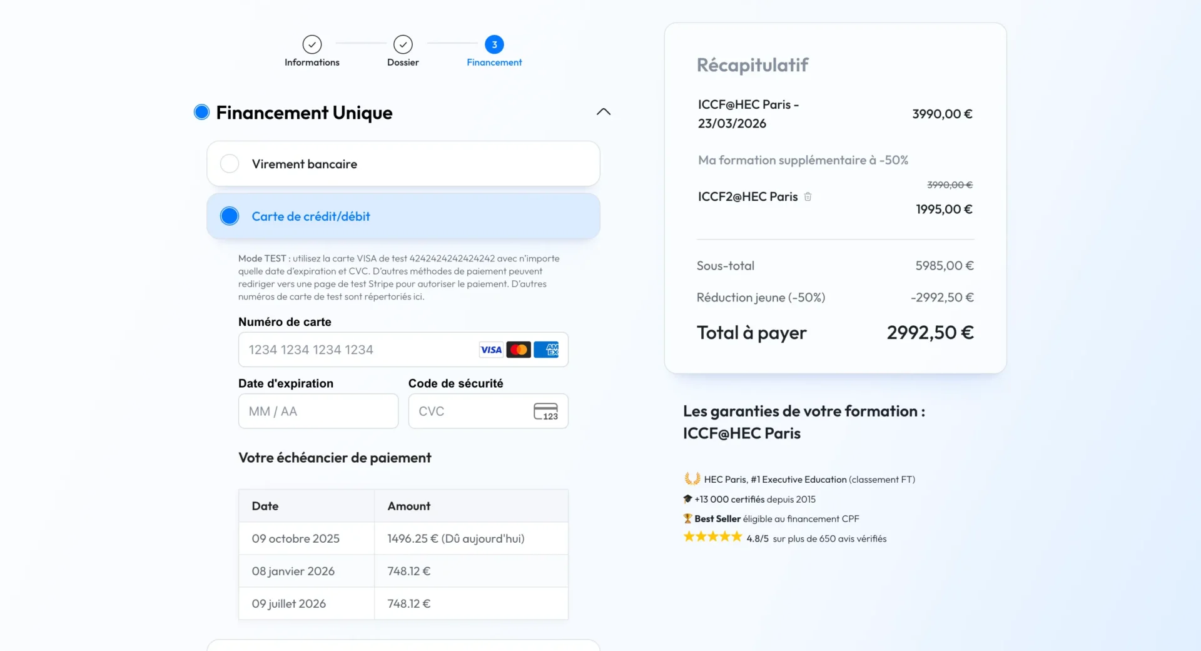The width and height of the screenshot is (1201, 651).
Task: Click the Mode TEST notice text
Action: [399, 278]
